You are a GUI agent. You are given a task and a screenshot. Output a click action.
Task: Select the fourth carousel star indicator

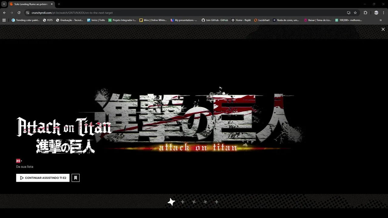point(205,202)
